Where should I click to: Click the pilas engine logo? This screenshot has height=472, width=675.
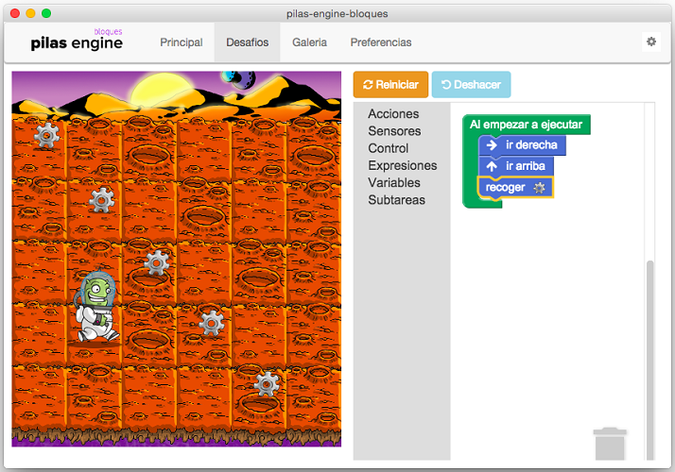click(77, 40)
